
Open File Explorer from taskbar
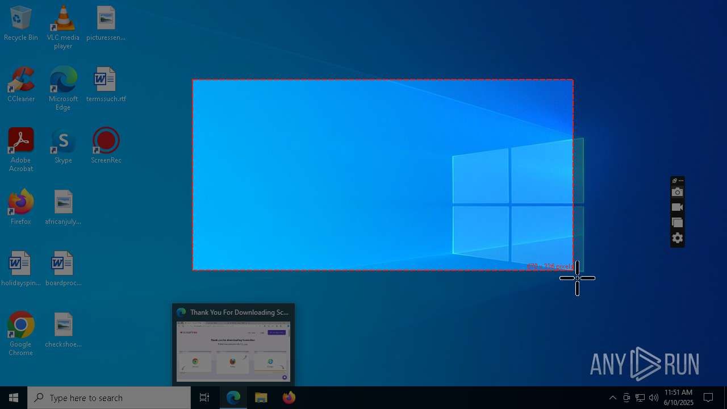coord(261,398)
